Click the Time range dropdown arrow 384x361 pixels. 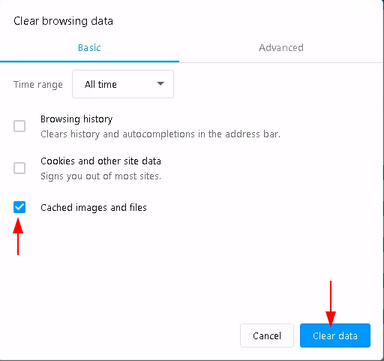click(x=160, y=83)
